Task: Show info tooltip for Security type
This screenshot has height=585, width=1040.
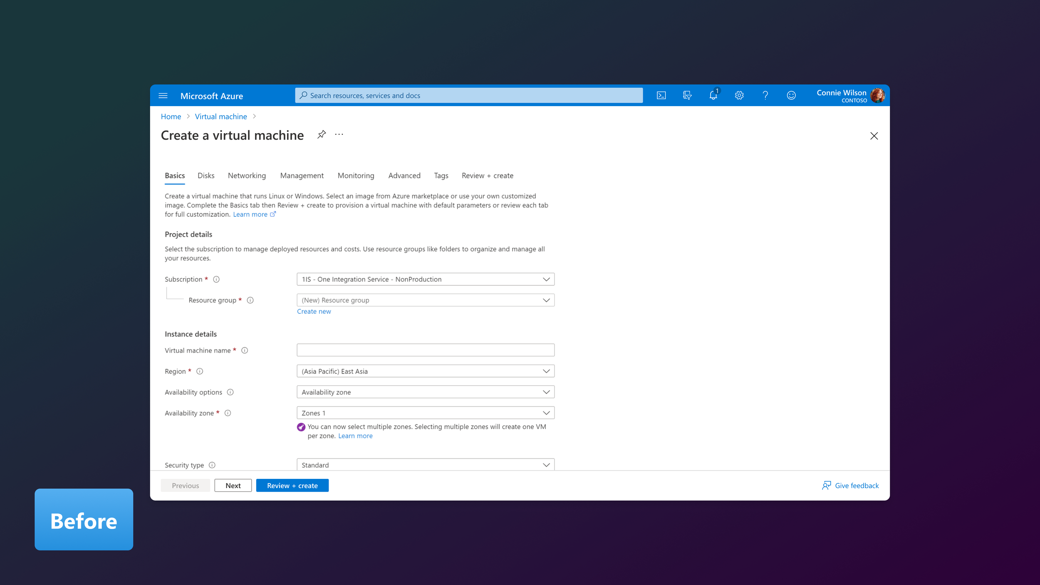Action: (212, 465)
